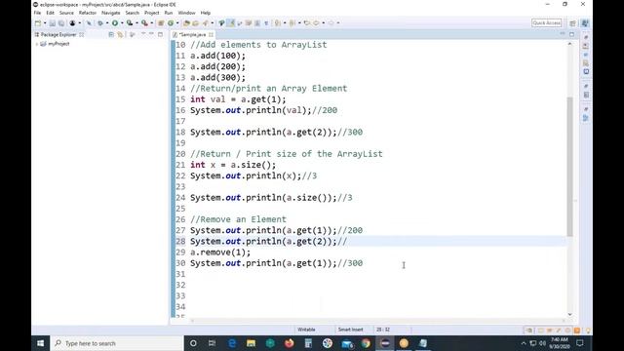The width and height of the screenshot is (624, 351).
Task: Click the New Java Class icon
Action: [171, 23]
